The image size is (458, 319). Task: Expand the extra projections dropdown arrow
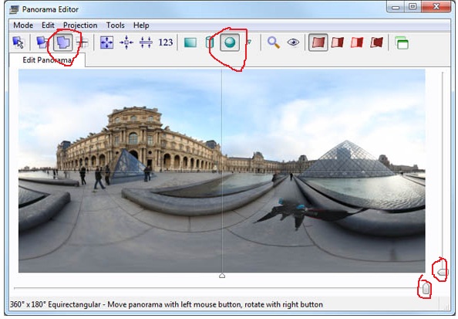[x=249, y=42]
